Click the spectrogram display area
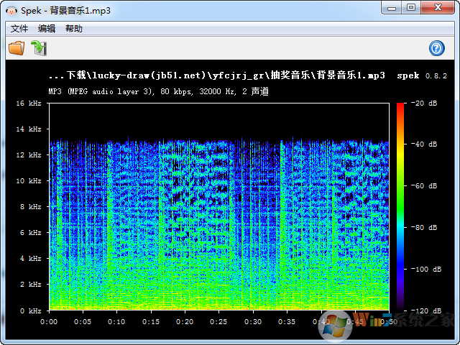This screenshot has height=345, width=460. pyautogui.click(x=219, y=206)
